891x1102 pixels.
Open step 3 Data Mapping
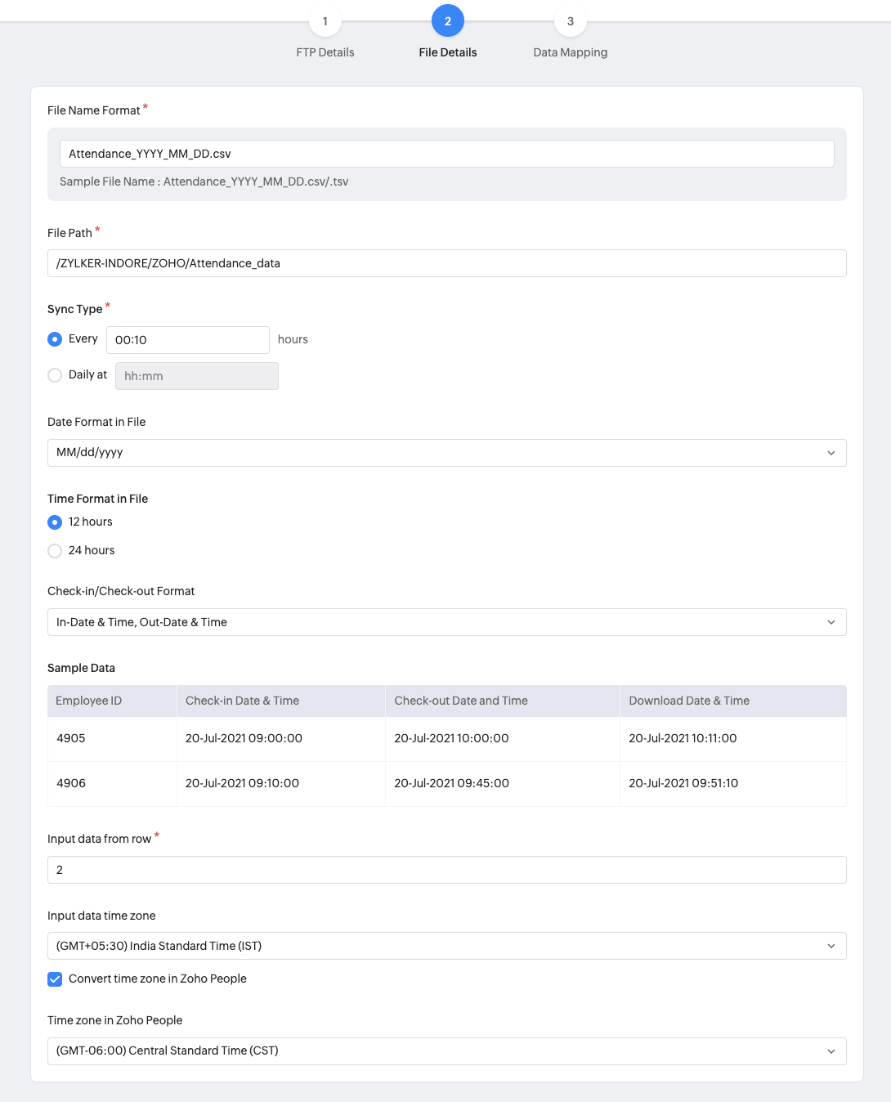571,22
